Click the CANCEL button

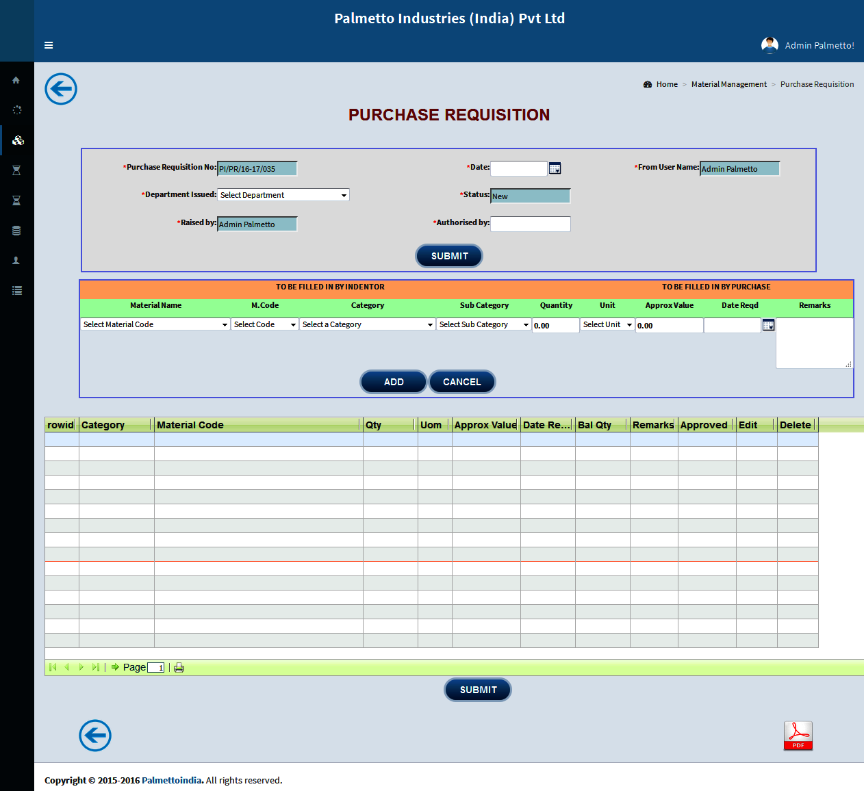(x=462, y=382)
